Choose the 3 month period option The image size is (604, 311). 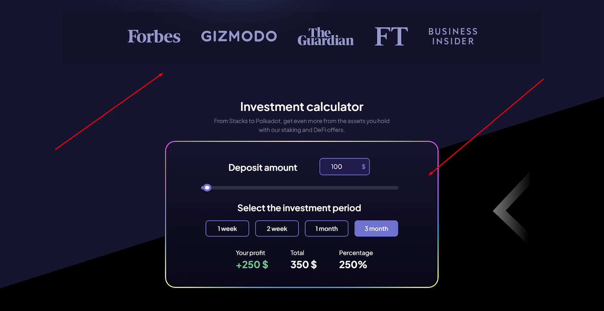(376, 229)
